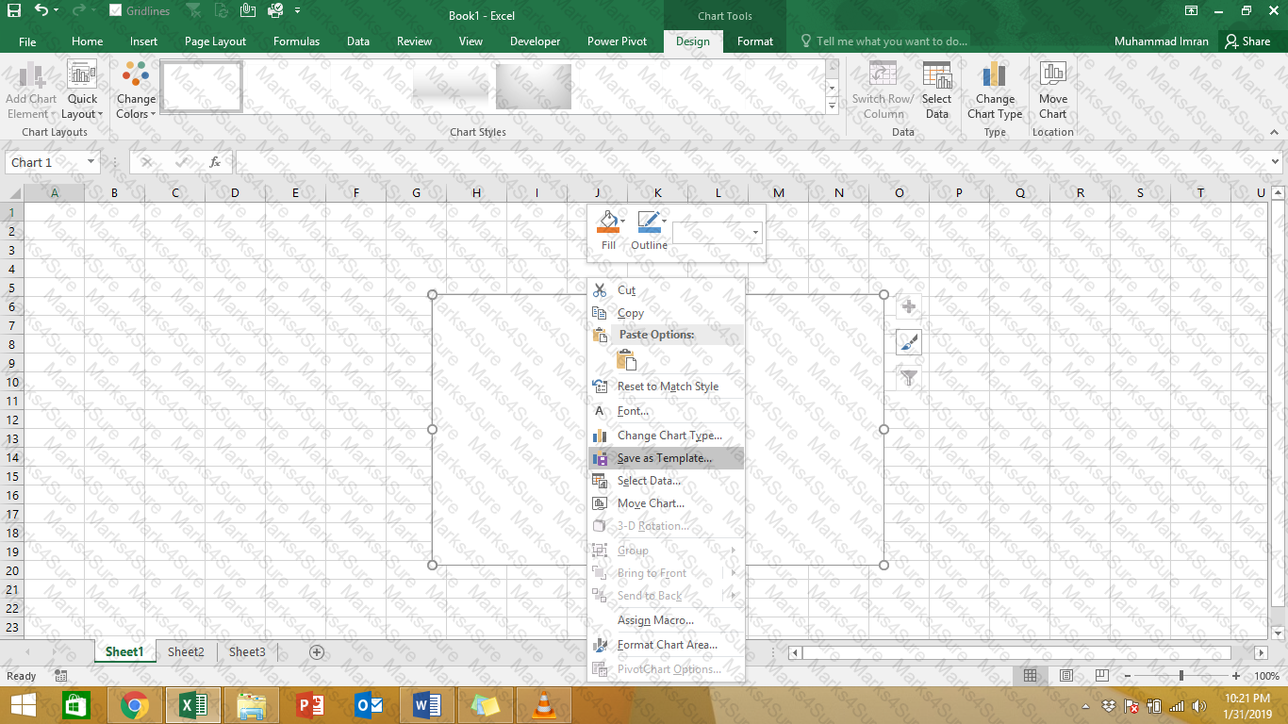Click the Switch Row/Column icon
This screenshot has width=1288, height=724.
click(x=883, y=75)
